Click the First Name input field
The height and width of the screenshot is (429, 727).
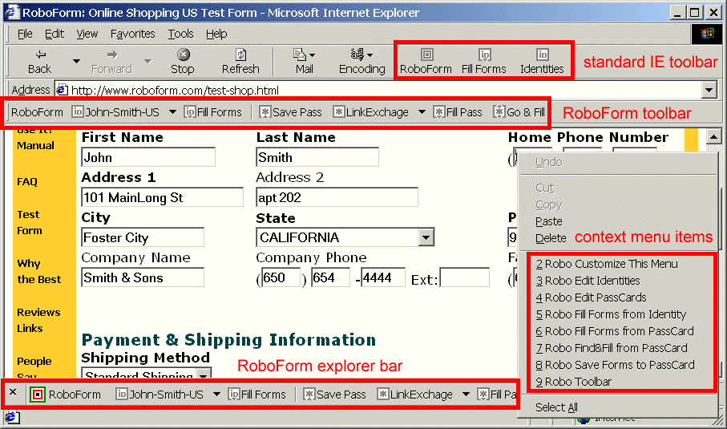click(x=148, y=157)
